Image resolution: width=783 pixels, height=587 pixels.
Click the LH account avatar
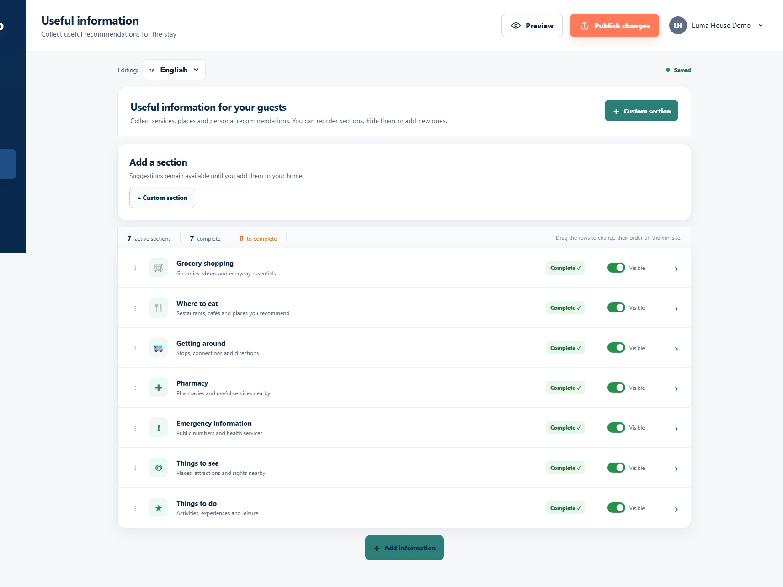[x=678, y=26]
